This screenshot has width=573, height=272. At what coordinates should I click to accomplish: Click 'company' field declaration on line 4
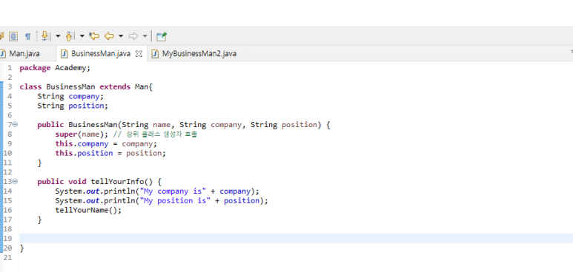pyautogui.click(x=84, y=96)
